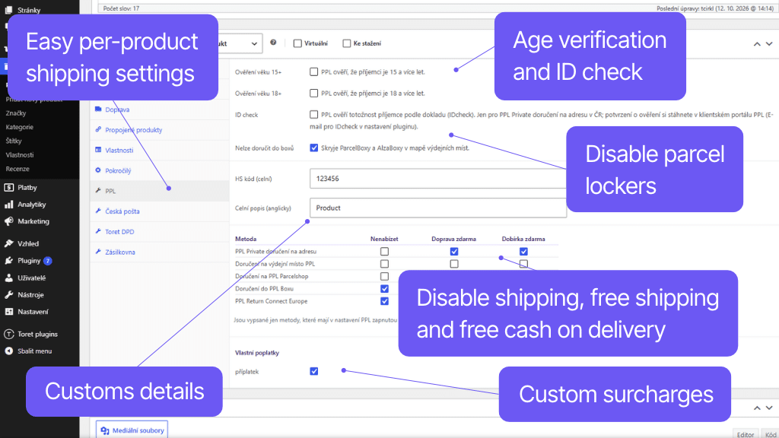The image size is (779, 438).
Task: Click the Počet slov: 17 text
Action: (x=121, y=8)
